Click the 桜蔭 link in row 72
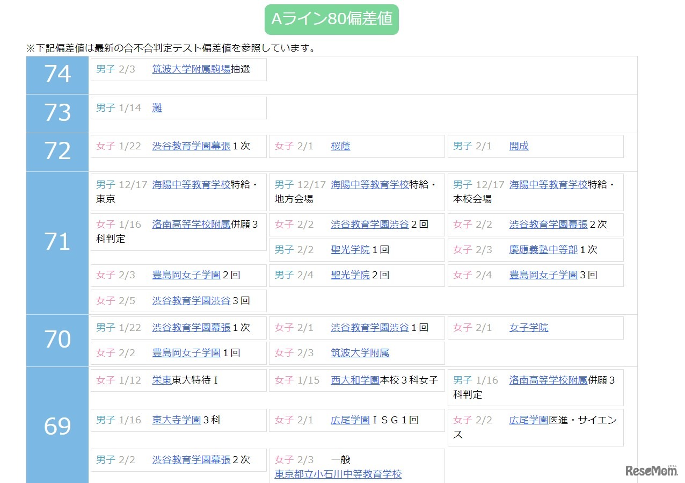 click(340, 146)
